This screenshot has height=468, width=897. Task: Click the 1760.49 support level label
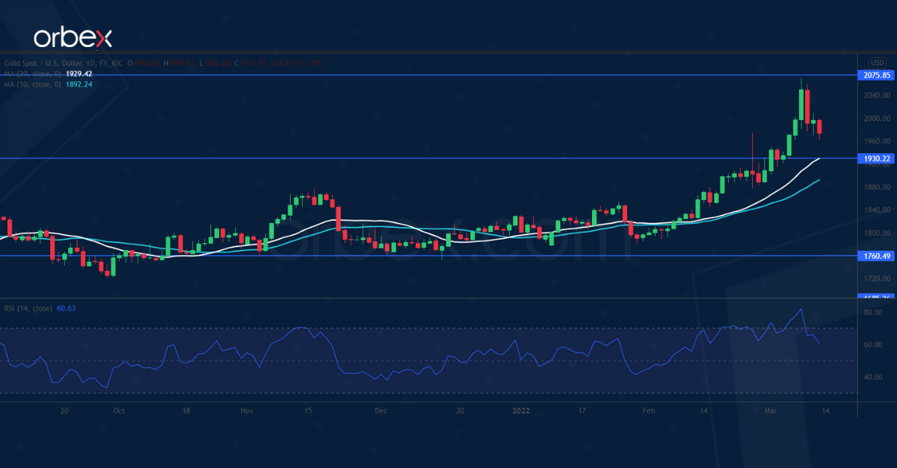(876, 256)
